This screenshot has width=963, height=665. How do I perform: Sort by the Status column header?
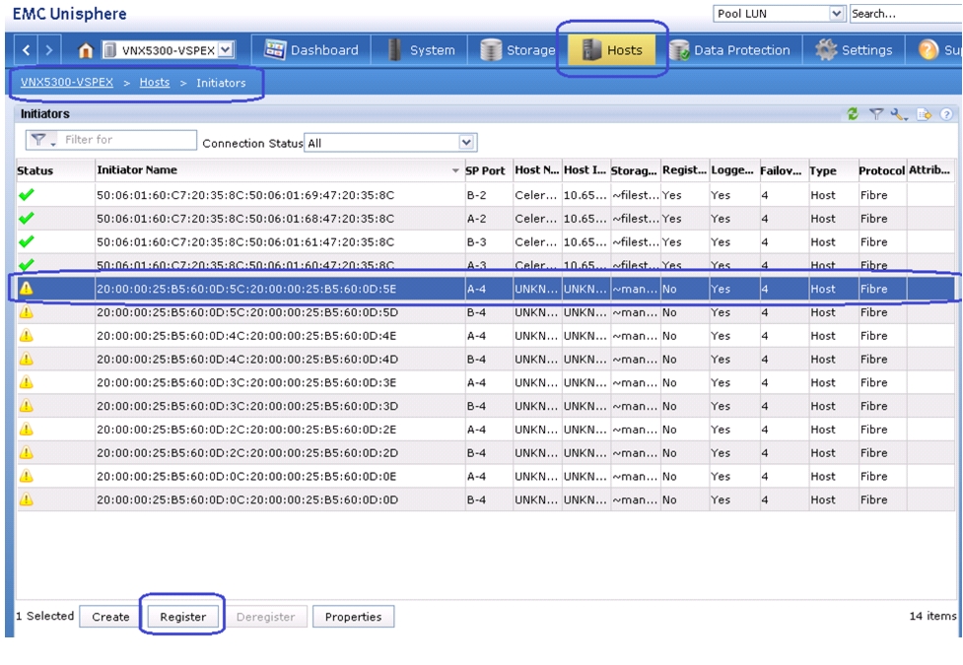[55, 170]
